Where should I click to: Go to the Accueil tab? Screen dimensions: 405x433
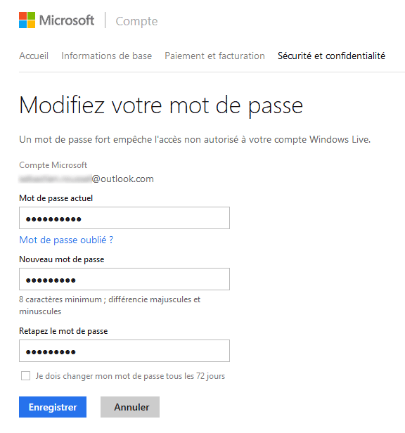(34, 56)
